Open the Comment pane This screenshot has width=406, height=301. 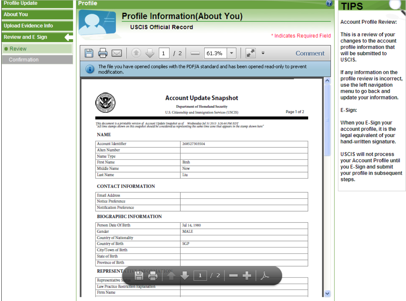click(310, 53)
